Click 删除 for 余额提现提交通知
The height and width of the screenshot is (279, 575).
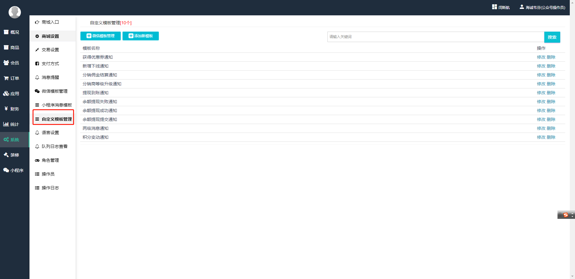tap(551, 119)
